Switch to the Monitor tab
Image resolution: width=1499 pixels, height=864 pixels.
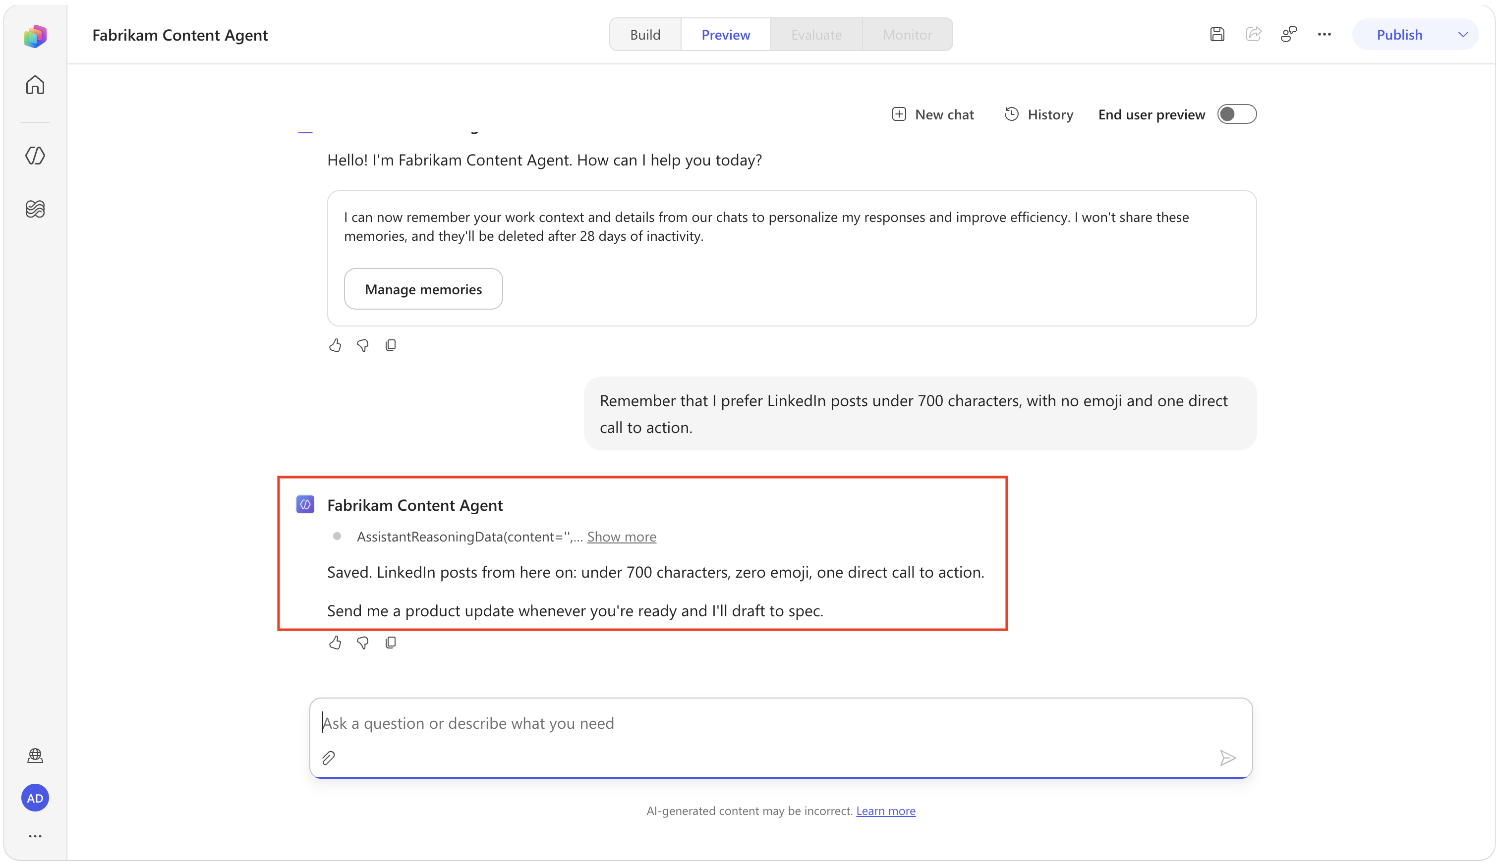[x=907, y=34]
